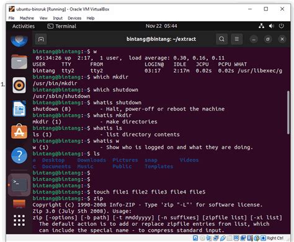Click the new tab icon in the terminal header
The image size is (294, 242).
click(41, 39)
